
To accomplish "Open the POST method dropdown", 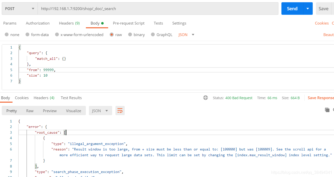I will coord(20,9).
